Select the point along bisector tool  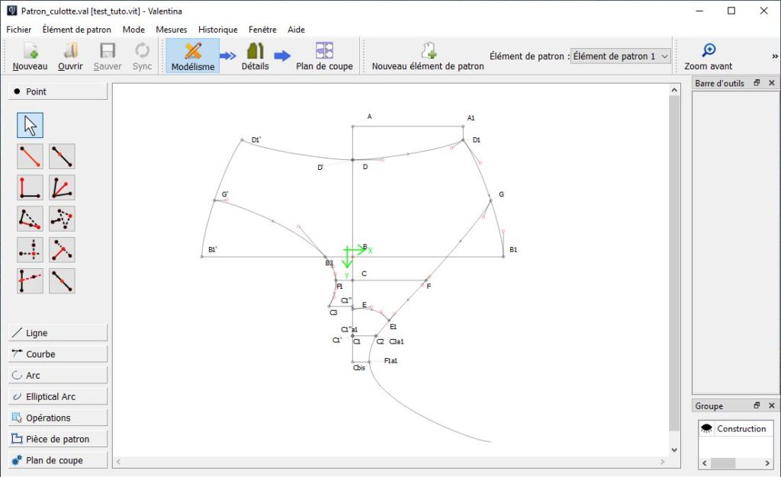coord(62,187)
